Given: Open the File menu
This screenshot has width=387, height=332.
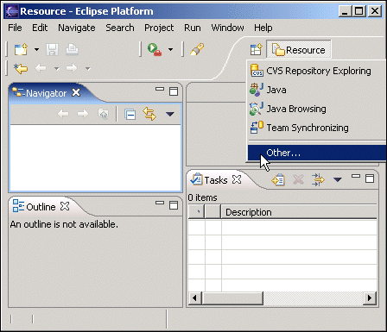Looking at the screenshot, I should 15,28.
